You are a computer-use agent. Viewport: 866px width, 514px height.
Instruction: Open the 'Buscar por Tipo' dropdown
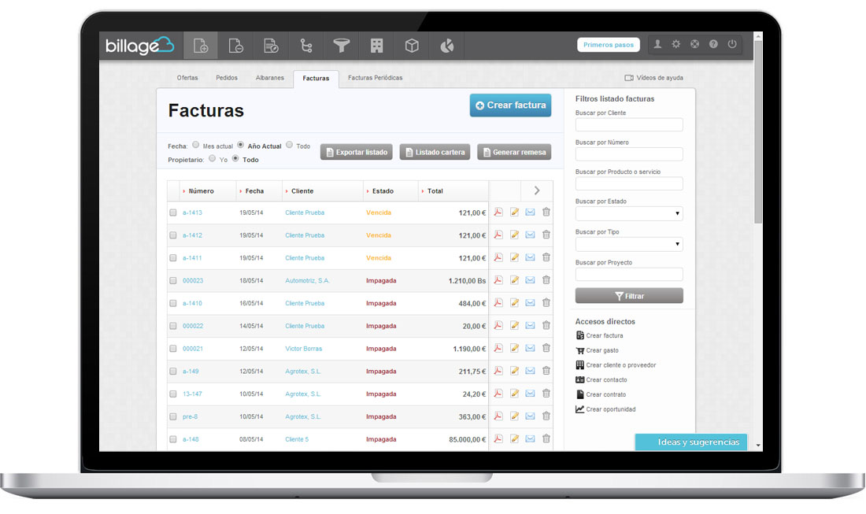point(629,245)
